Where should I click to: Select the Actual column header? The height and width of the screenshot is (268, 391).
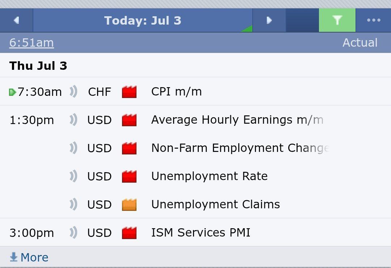tap(360, 43)
